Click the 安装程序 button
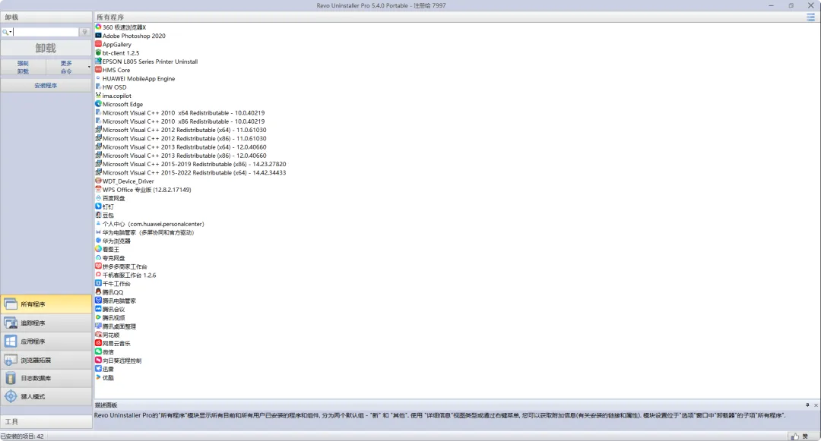The image size is (821, 441). [46, 86]
